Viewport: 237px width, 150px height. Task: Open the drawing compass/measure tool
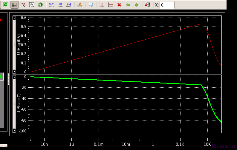pyautogui.click(x=80, y=5)
